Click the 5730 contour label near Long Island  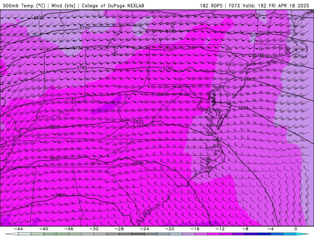tap(259, 55)
